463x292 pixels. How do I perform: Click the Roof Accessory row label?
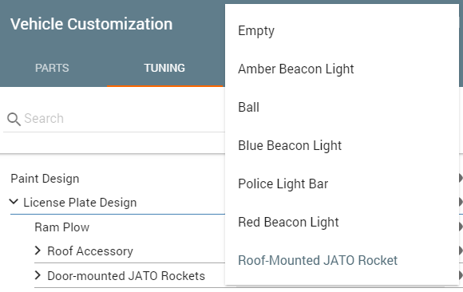point(90,251)
